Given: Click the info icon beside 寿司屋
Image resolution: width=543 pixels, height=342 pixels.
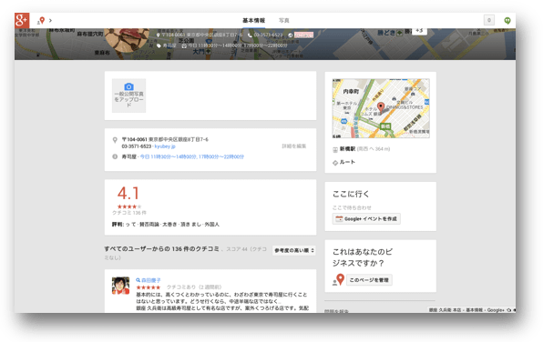Looking at the screenshot, I should [x=115, y=156].
